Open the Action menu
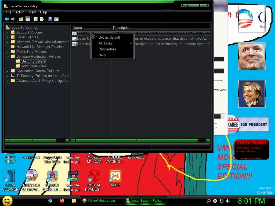The height and width of the screenshot is (206, 275). 20,12
